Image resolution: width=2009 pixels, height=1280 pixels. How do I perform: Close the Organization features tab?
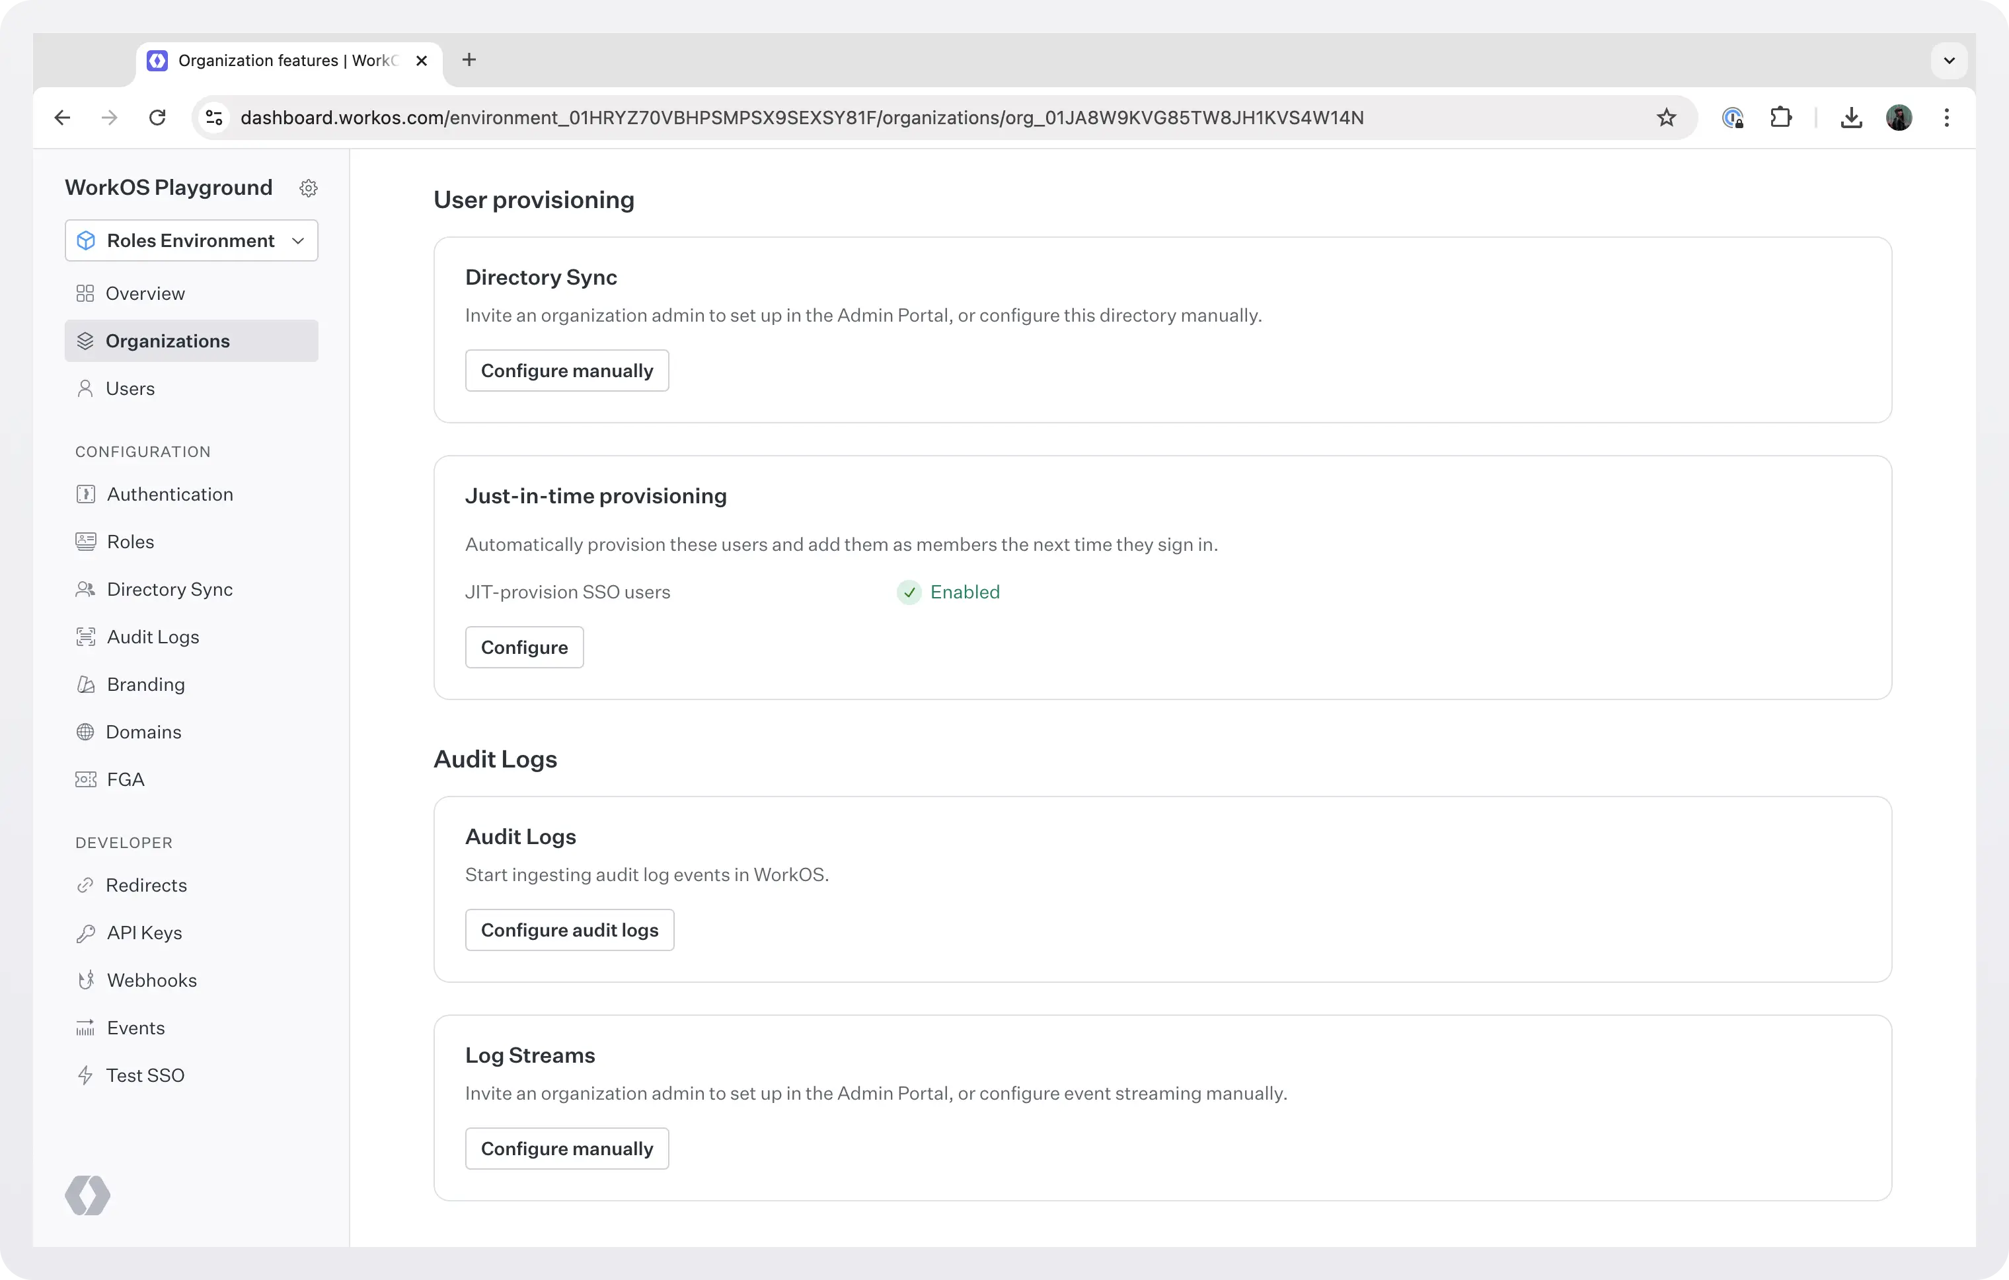pyautogui.click(x=422, y=60)
